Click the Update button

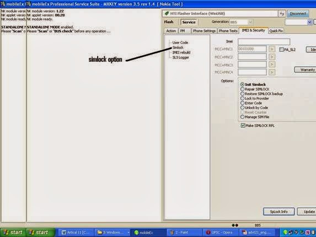307,212
